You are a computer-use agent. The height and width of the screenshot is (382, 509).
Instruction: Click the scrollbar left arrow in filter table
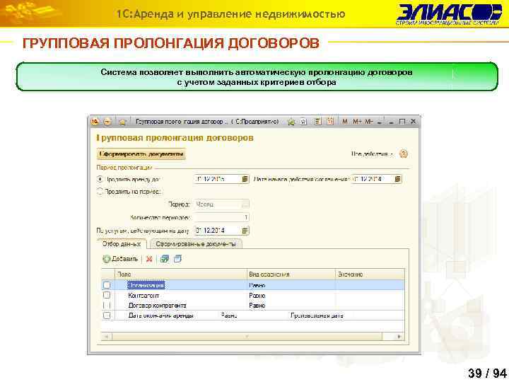coord(106,337)
